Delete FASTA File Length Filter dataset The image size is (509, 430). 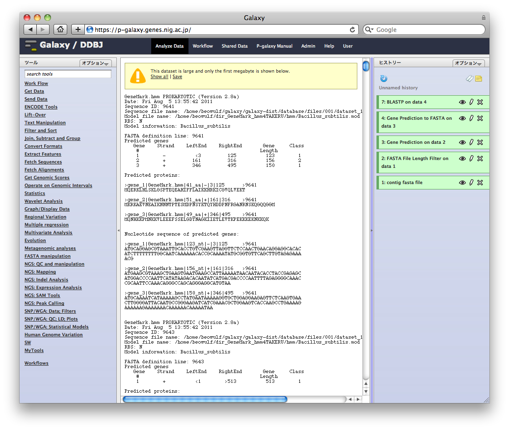click(480, 159)
